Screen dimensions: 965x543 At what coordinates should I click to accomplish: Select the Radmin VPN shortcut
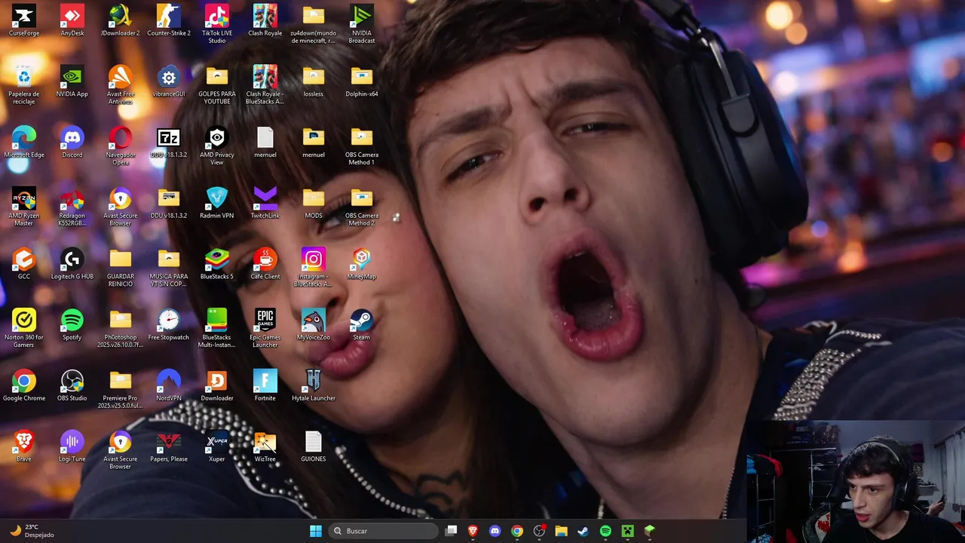pyautogui.click(x=217, y=203)
